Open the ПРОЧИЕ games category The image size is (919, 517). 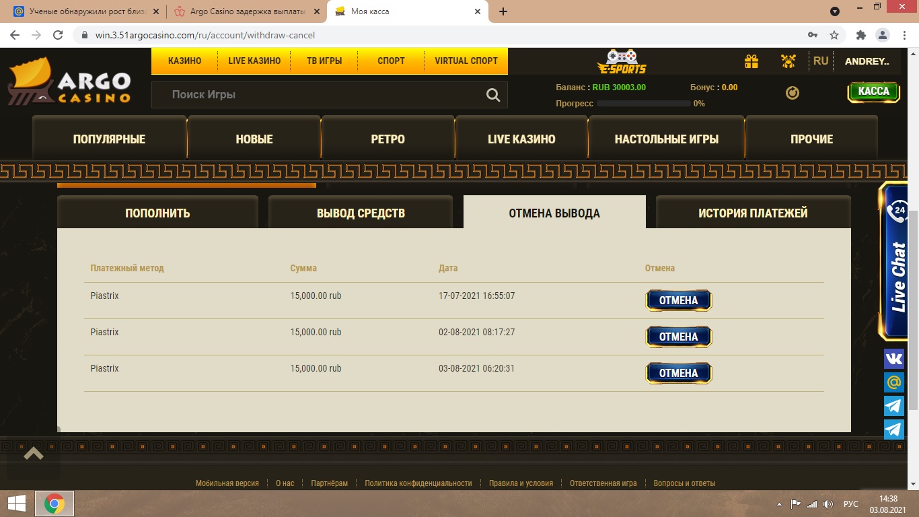coord(812,139)
